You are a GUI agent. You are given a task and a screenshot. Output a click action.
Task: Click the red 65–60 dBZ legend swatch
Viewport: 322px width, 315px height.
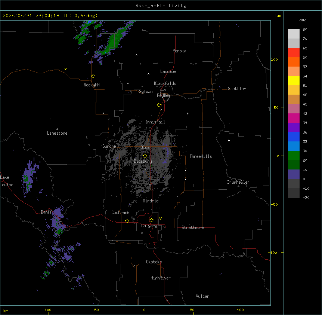294,53
